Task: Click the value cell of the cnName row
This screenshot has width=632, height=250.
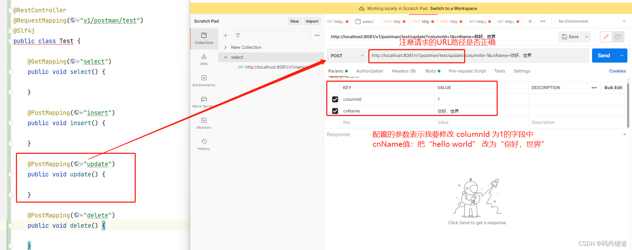Action: point(481,111)
